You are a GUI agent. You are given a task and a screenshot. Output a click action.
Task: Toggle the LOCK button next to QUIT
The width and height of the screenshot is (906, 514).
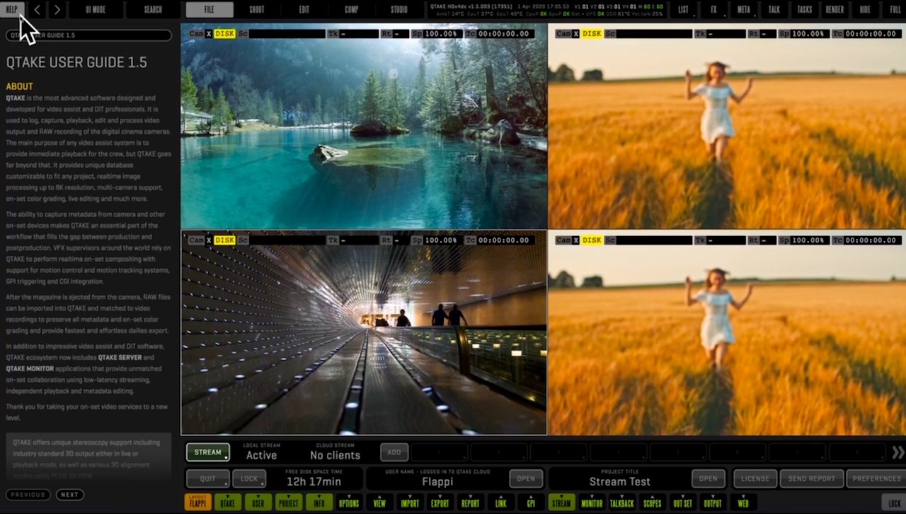[x=249, y=479]
